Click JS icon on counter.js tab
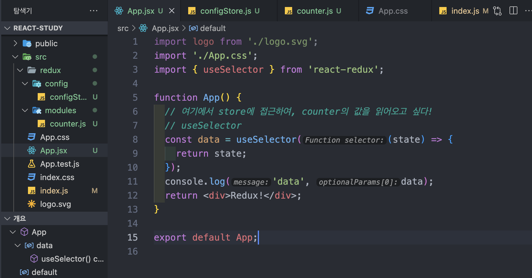Viewport: 532px width, 278px height. coord(288,11)
